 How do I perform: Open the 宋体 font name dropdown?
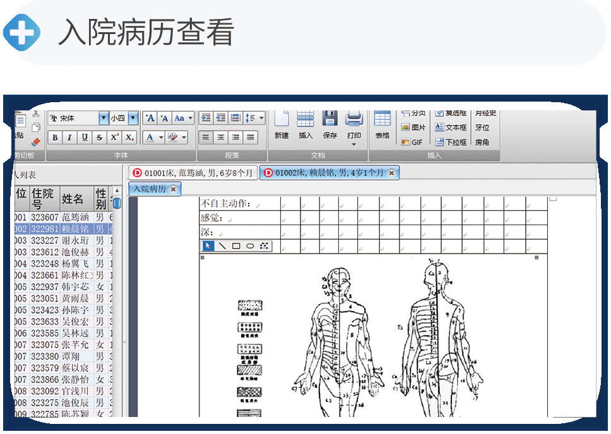click(x=104, y=118)
